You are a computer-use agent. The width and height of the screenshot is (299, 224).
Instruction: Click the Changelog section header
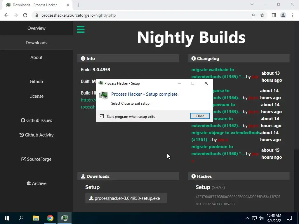pos(239,58)
